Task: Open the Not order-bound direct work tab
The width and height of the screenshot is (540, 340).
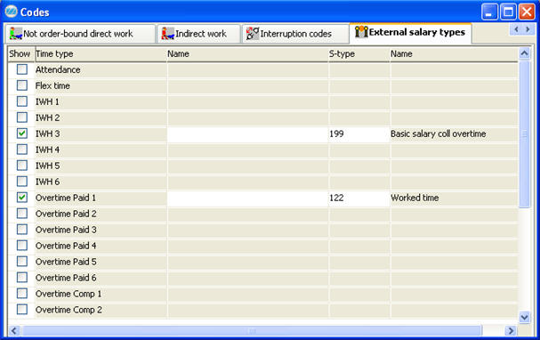Action: pyautogui.click(x=79, y=34)
